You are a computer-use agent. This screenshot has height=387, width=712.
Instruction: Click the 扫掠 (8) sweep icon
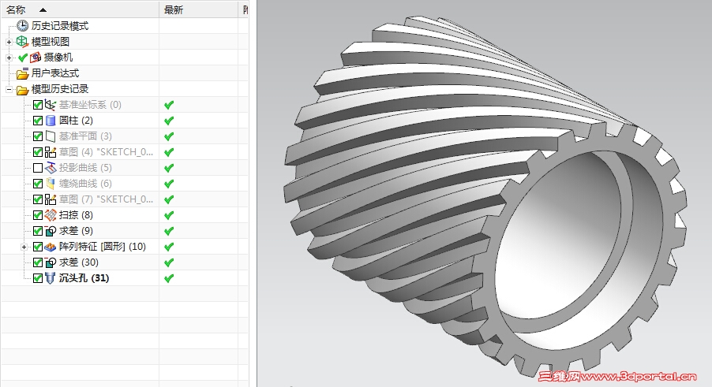coord(51,215)
